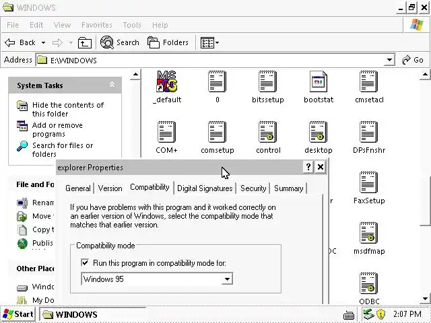Screen dimensions: 431x323
Task: Open the Back button history dropdown arrow
Action: [x=43, y=43]
